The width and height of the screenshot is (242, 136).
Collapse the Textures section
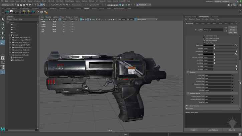pyautogui.click(x=193, y=72)
